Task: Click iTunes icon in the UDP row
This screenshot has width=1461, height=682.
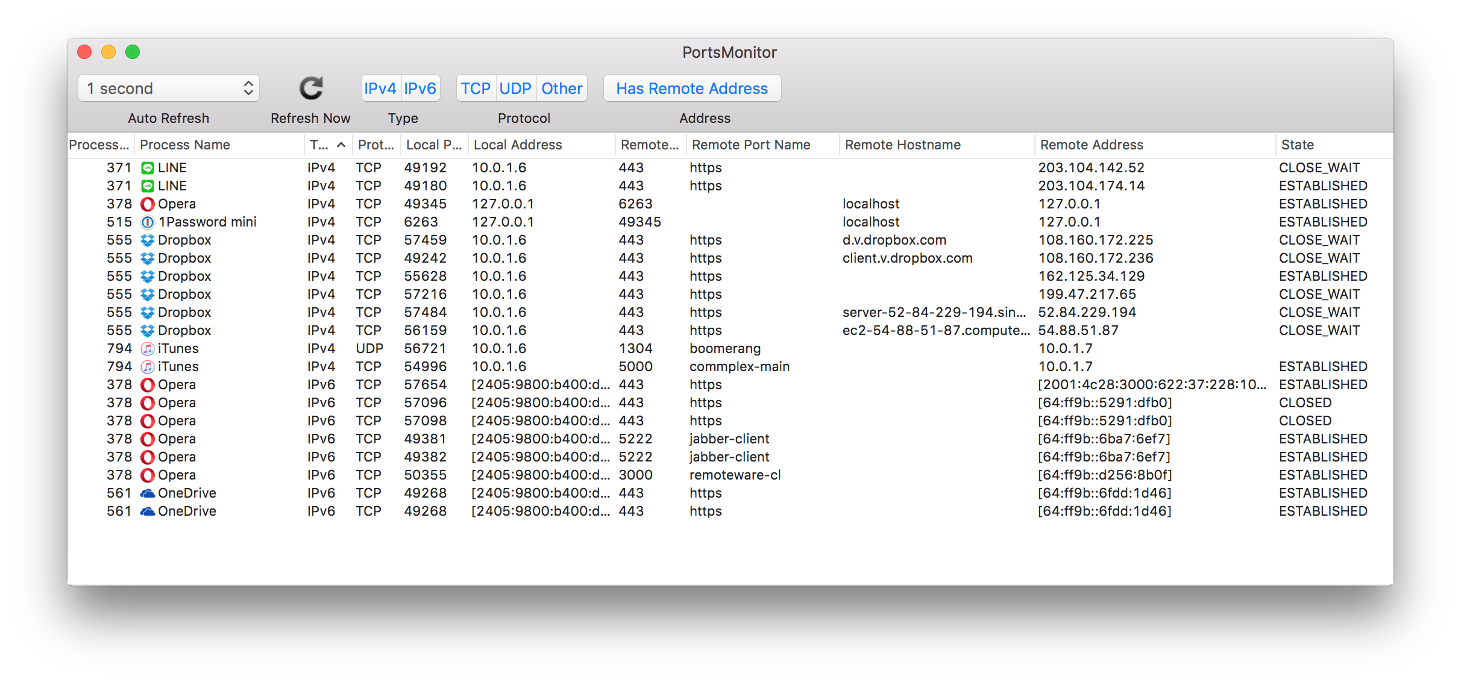Action: 148,349
